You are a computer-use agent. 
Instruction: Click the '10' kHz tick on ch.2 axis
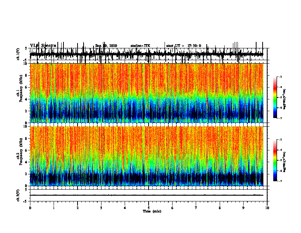point(26,126)
